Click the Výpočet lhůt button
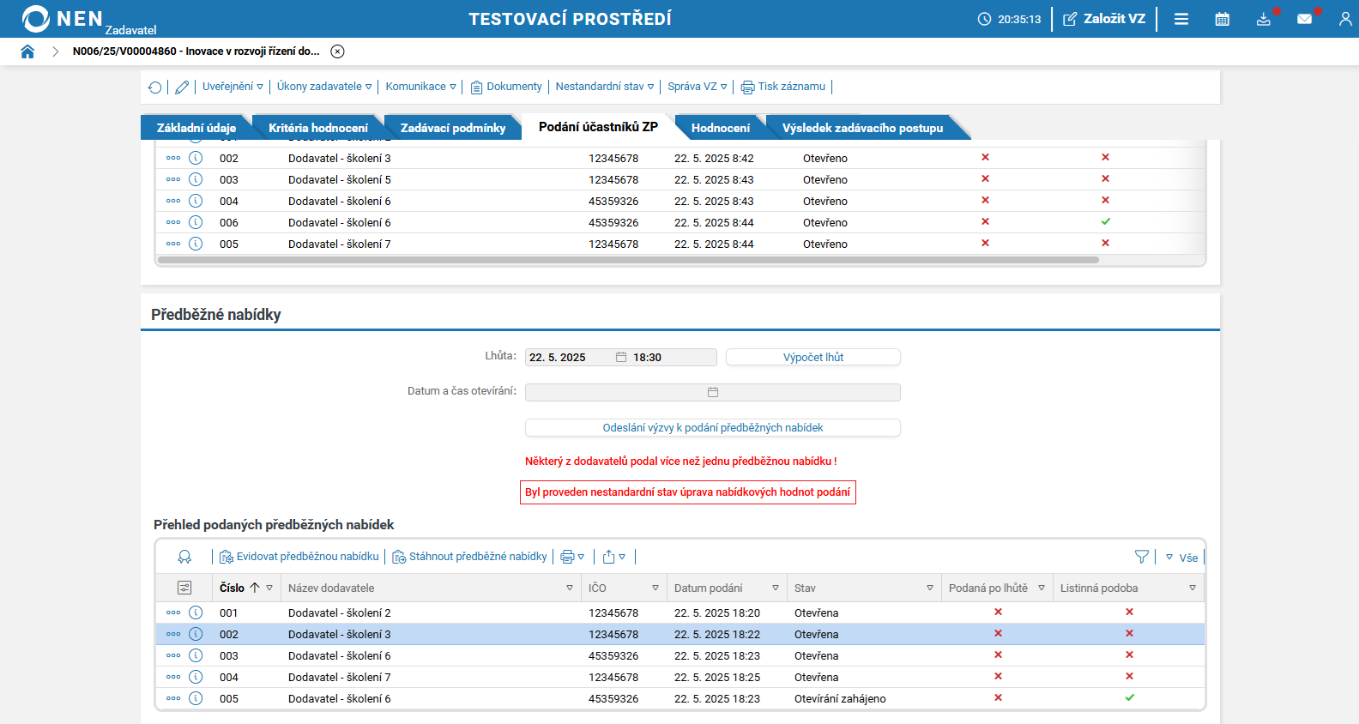 (812, 357)
